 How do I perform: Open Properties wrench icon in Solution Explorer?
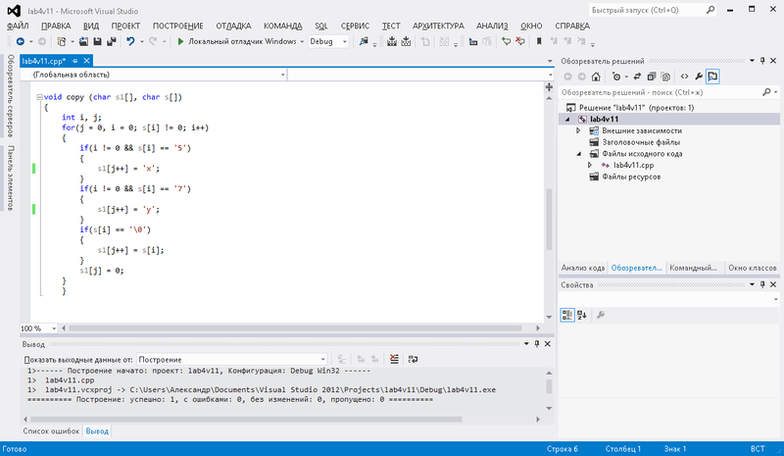pos(697,76)
